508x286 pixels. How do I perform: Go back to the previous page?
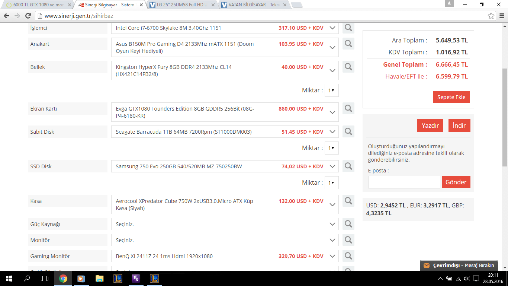point(6,16)
